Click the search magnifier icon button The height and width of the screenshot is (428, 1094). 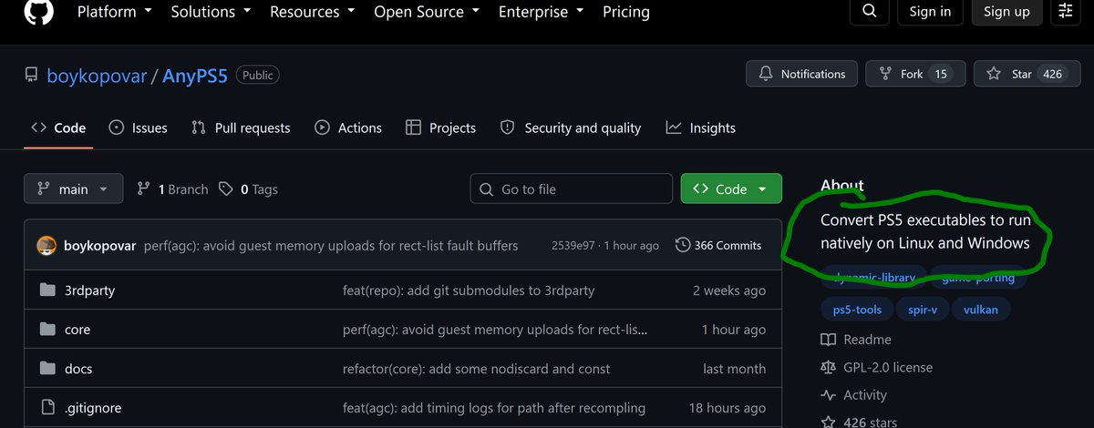[870, 11]
